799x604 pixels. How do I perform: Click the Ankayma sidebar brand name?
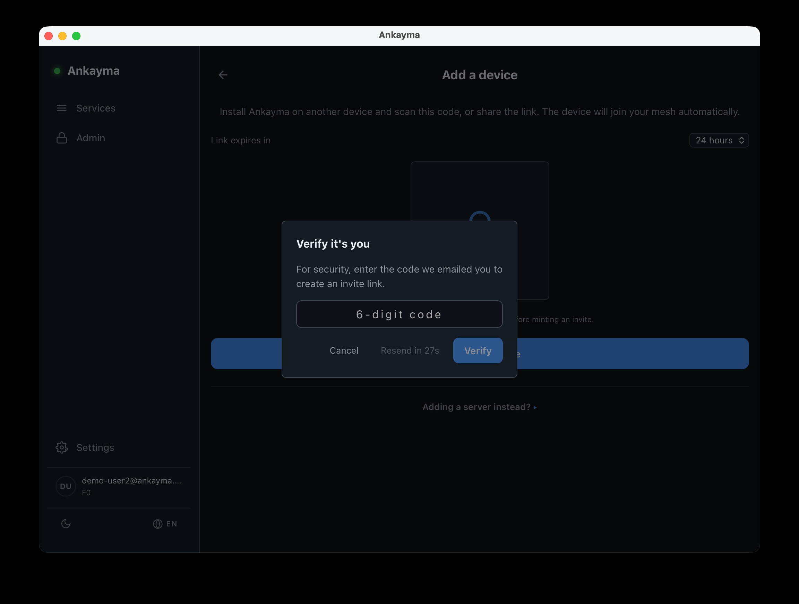94,71
